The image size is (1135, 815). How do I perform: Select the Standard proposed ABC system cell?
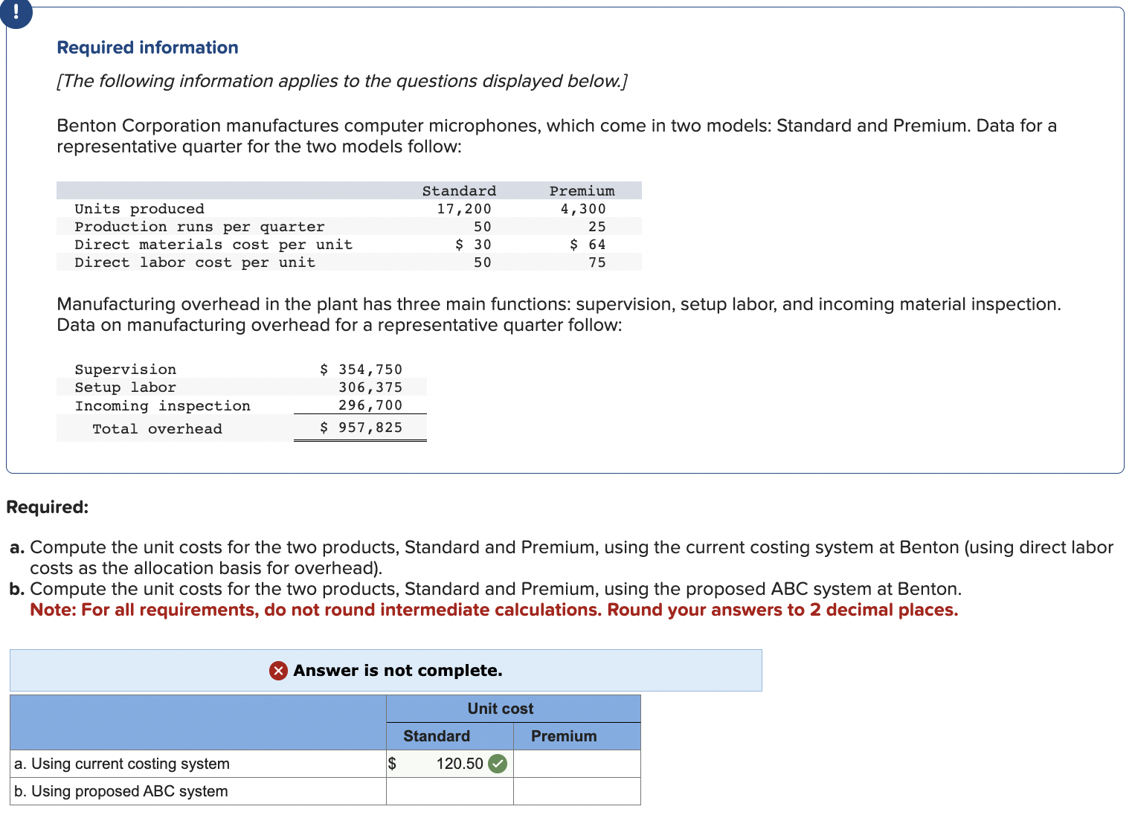(449, 791)
